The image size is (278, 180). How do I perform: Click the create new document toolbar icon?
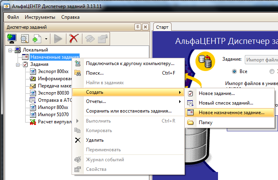pos(37,39)
